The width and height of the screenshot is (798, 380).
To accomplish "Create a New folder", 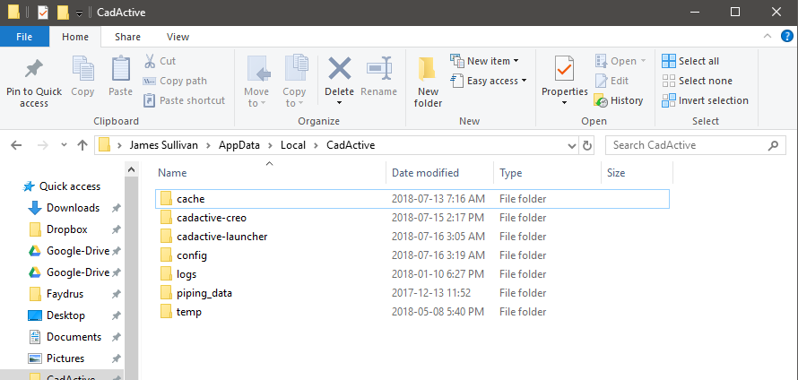I will click(x=428, y=82).
